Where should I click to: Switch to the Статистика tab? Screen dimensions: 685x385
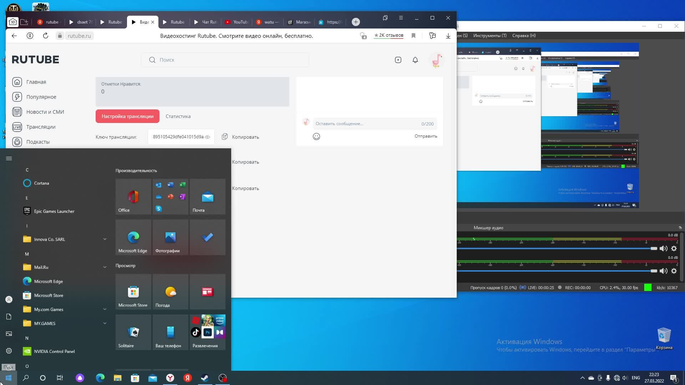click(x=178, y=116)
